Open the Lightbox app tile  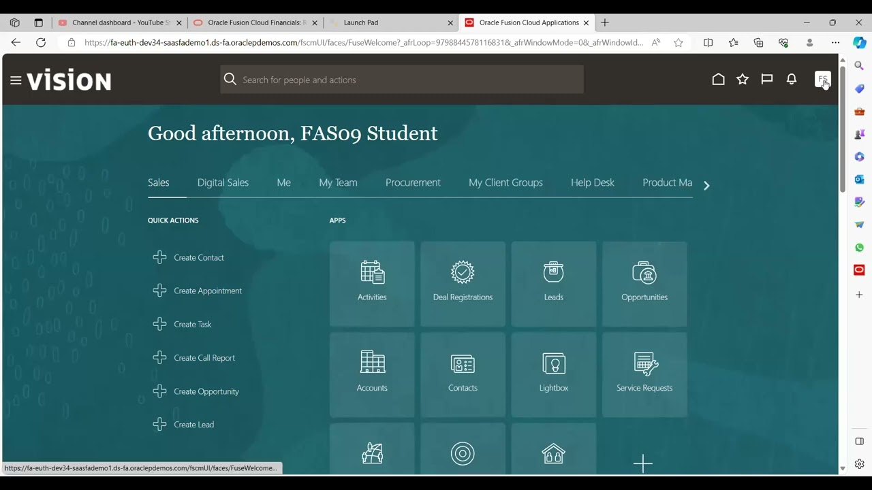click(x=553, y=374)
